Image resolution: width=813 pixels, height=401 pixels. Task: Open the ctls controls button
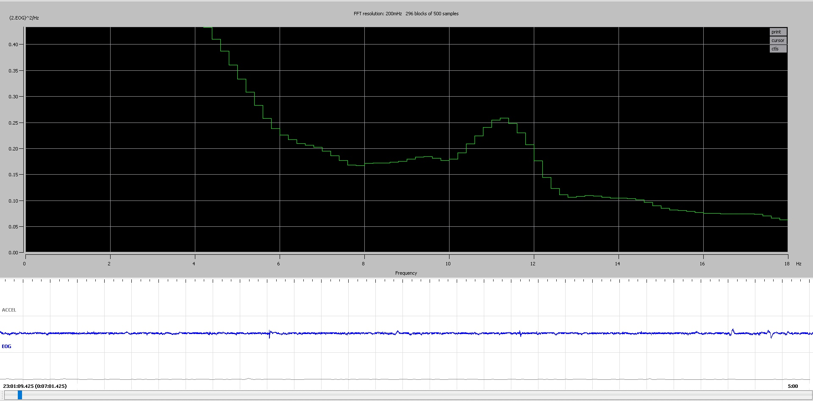coord(778,49)
